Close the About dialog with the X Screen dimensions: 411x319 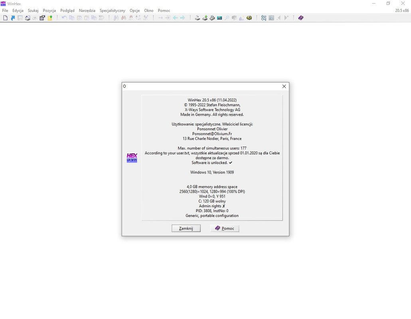pos(284,87)
